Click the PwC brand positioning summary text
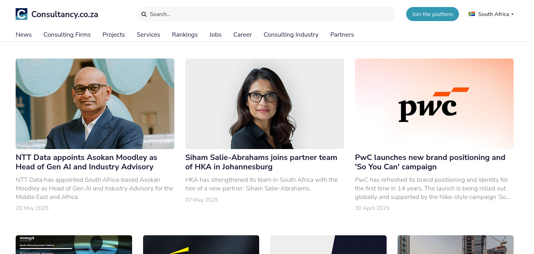Screen dimensions: 534x254 (433, 188)
